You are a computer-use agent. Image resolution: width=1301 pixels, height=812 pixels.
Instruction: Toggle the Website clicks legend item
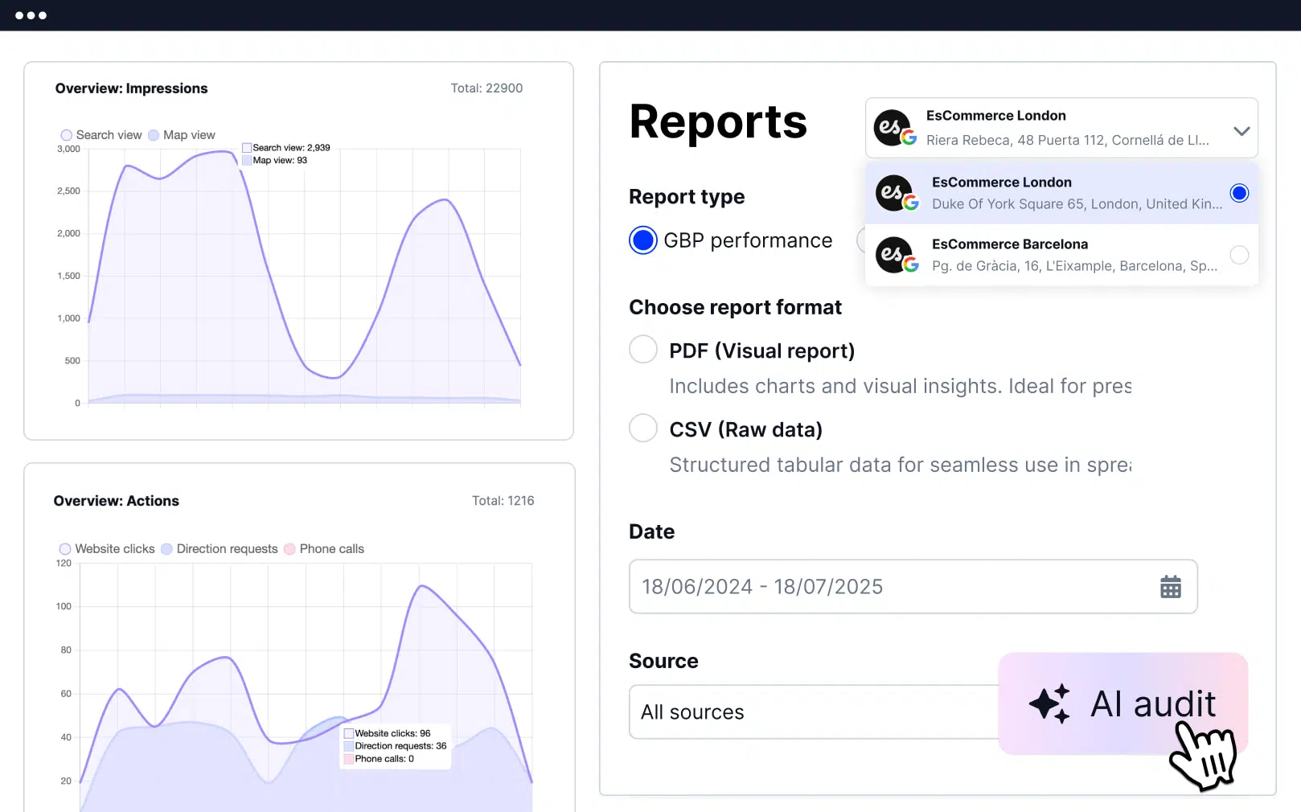65,549
